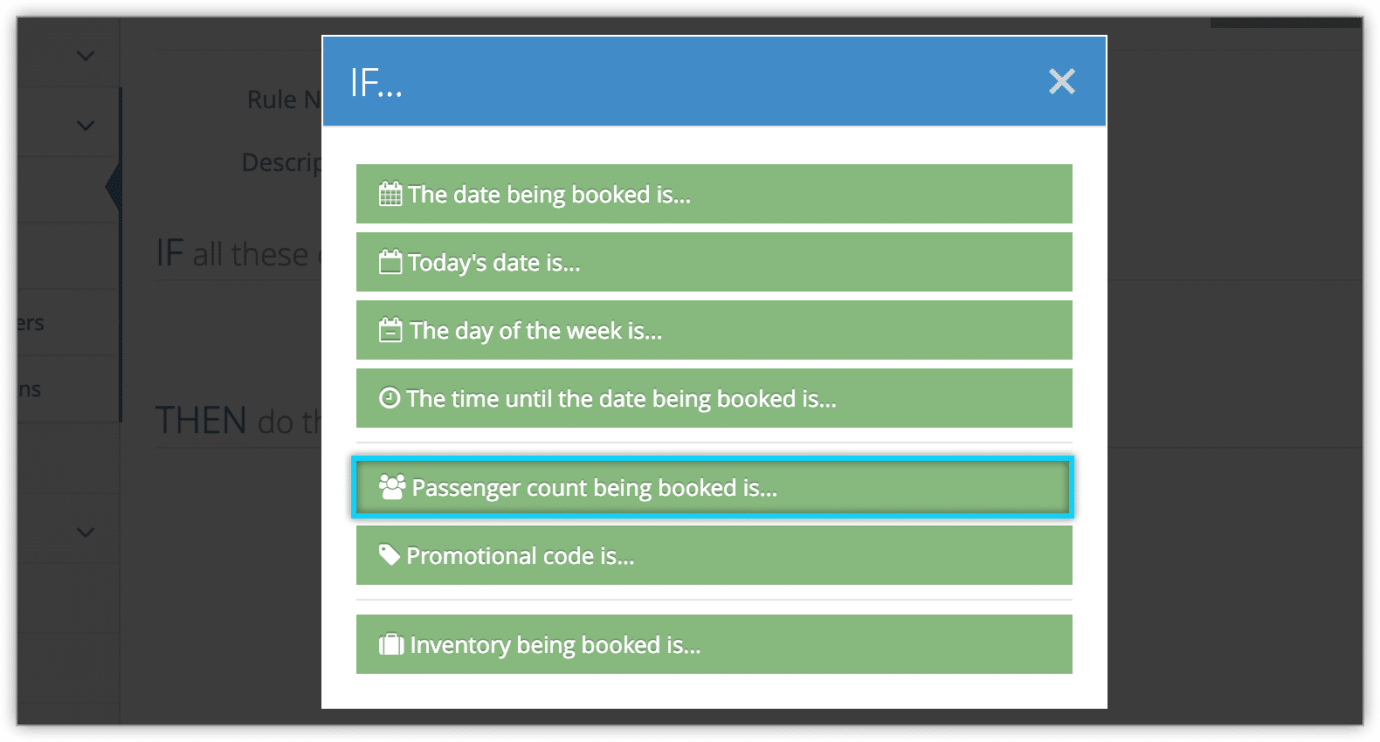
Task: Click the calendar grid icon beside date being booked
Action: click(390, 194)
